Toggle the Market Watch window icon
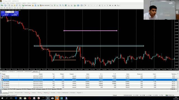The height and width of the screenshot is (100, 179). [9, 5]
